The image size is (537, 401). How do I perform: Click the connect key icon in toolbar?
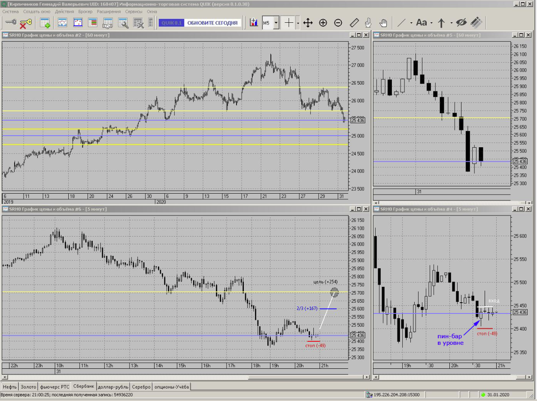coord(11,23)
